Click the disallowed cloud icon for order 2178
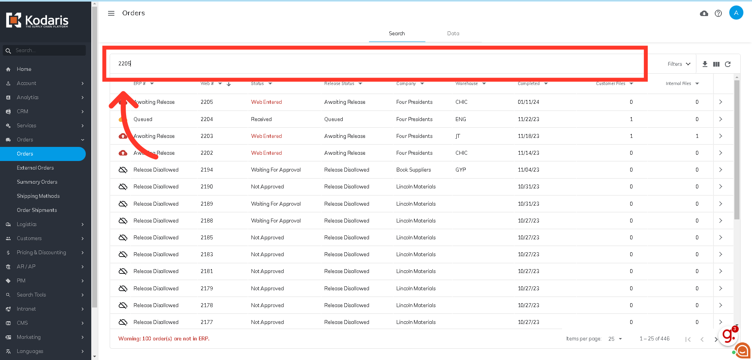This screenshot has height=360, width=752. pos(123,305)
